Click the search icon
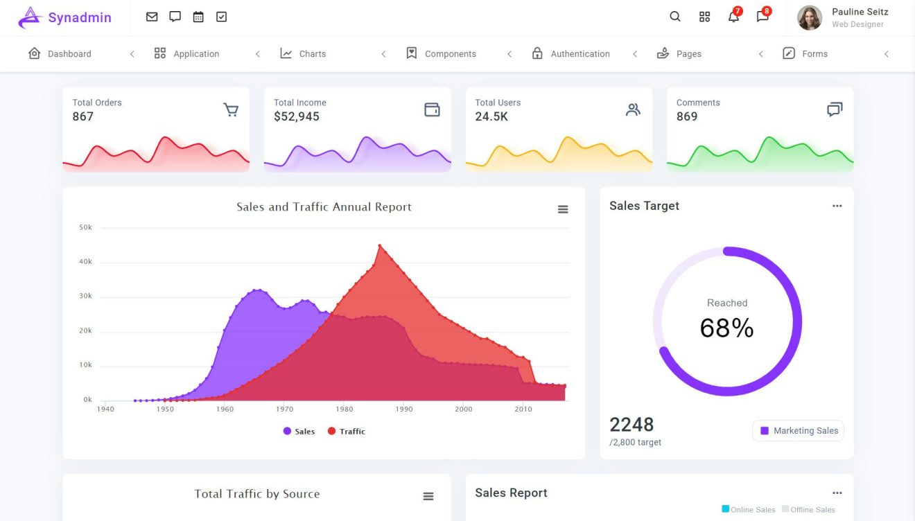The image size is (915, 521). coord(674,16)
